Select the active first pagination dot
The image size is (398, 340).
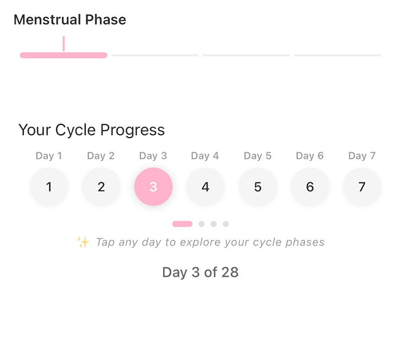182,223
